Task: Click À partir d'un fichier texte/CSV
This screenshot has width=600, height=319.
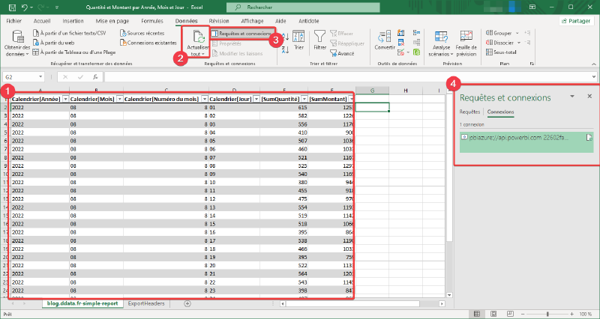Action: pos(70,33)
